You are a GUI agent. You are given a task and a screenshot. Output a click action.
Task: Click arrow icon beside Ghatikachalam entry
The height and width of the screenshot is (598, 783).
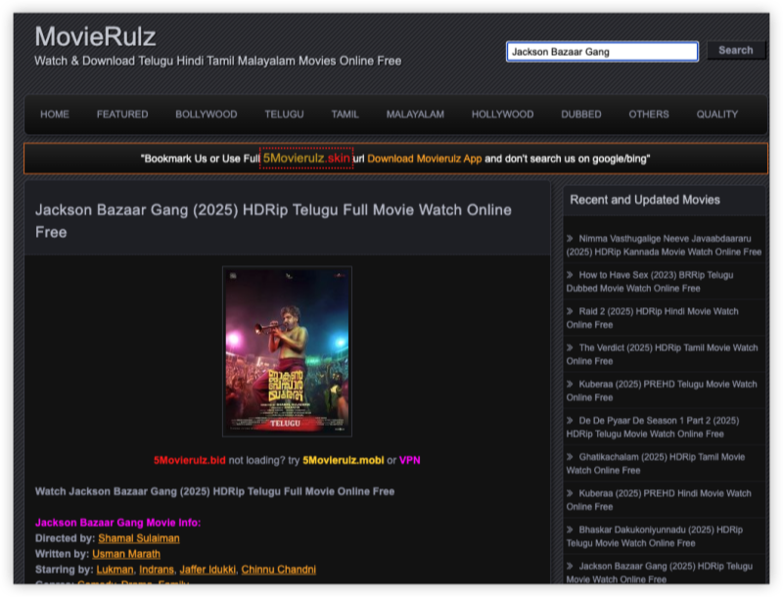(570, 457)
